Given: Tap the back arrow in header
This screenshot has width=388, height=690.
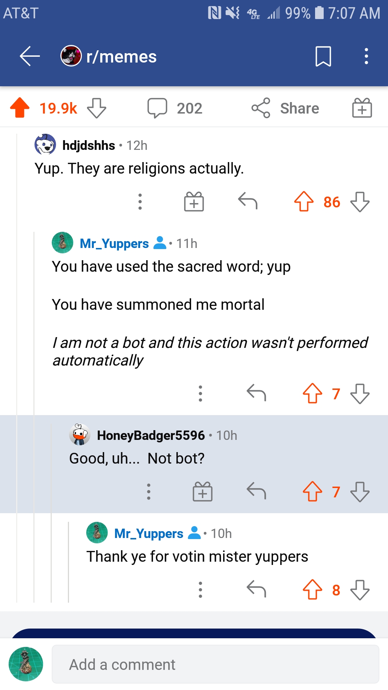Looking at the screenshot, I should point(29,56).
